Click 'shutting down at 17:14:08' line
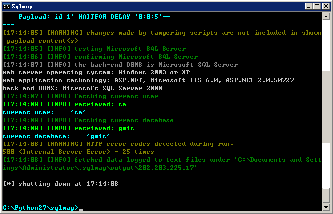Screen dimensions: 333x214 60,184
